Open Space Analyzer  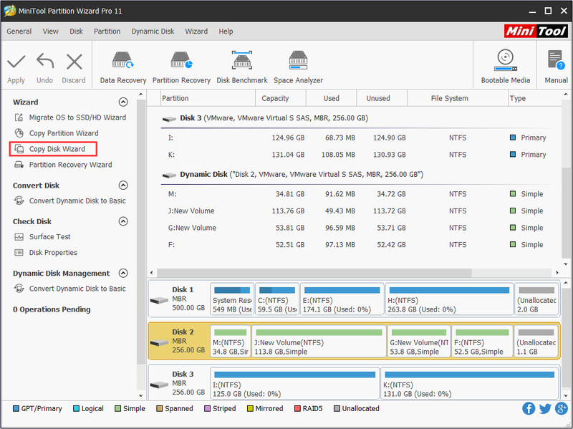tap(298, 67)
